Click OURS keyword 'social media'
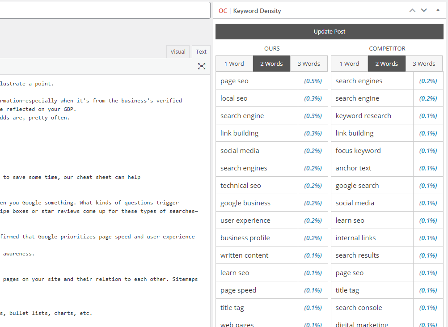The height and width of the screenshot is (327, 448). pos(240,151)
